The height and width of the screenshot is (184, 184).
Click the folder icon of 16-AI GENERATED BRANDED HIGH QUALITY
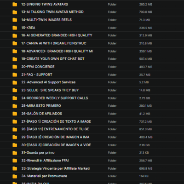15,35
